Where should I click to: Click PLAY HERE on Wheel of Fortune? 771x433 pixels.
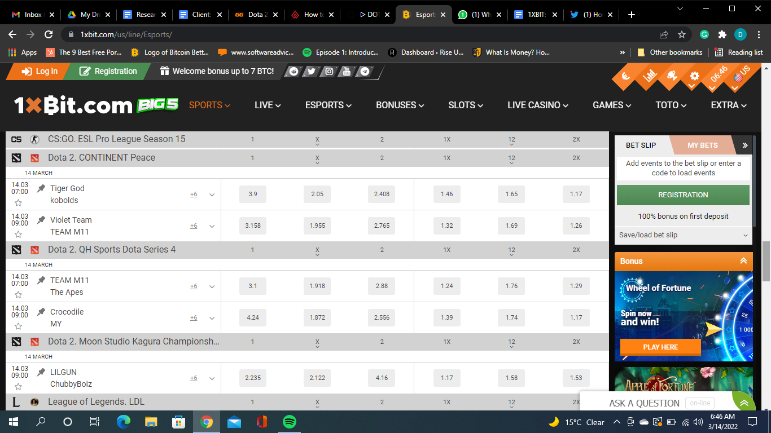pyautogui.click(x=660, y=347)
